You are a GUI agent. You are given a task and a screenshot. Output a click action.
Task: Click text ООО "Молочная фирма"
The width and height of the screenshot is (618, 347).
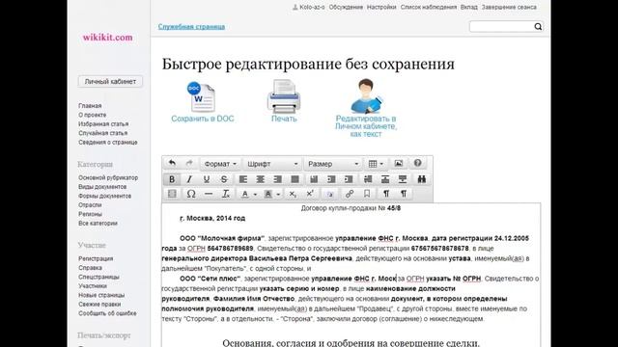point(222,238)
